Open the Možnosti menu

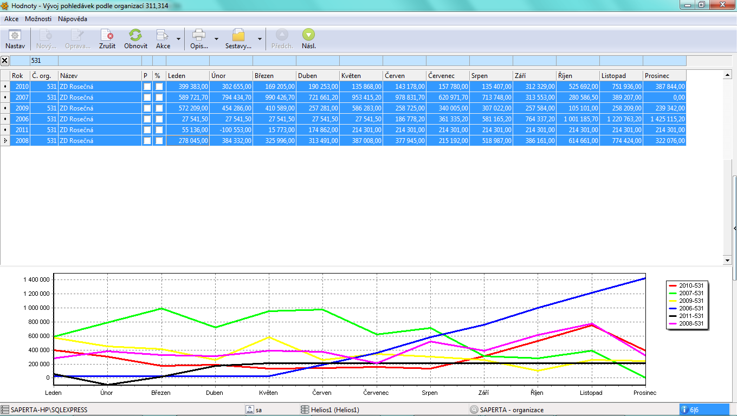(x=38, y=18)
